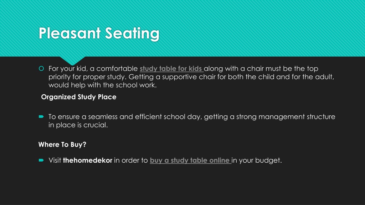Select the Organized Study Place heading
Image resolution: width=365 pixels, height=205 pixels.
[79, 97]
